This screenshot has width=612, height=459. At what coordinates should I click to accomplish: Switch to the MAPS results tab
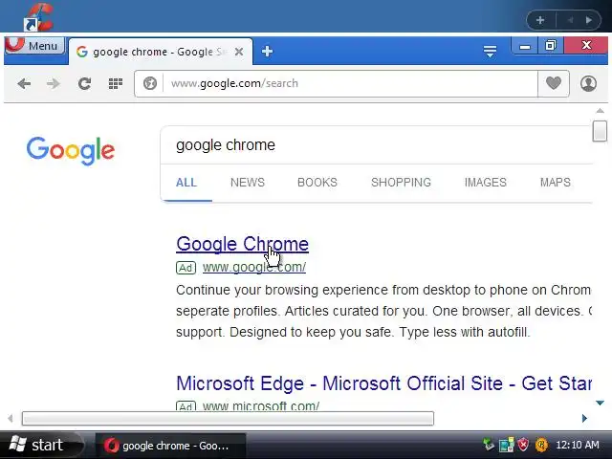555,183
